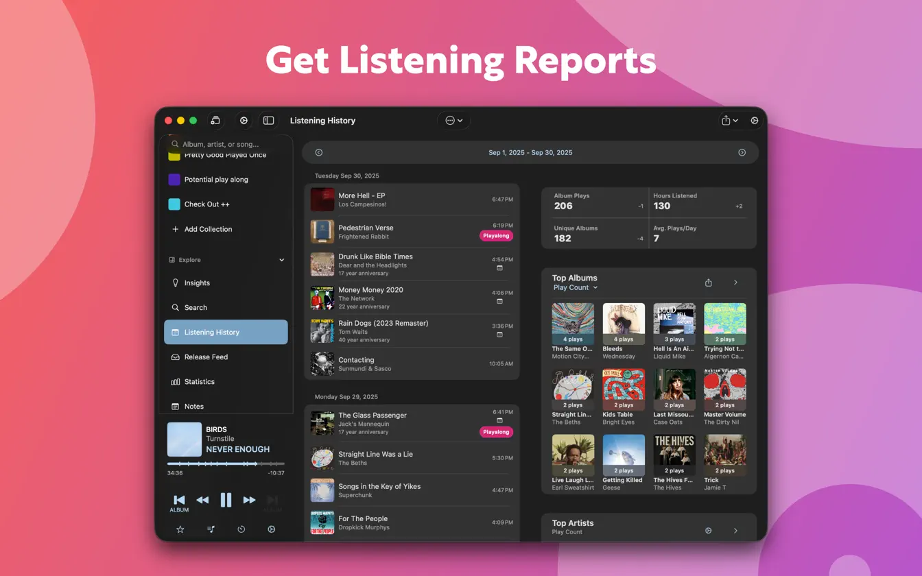Open the 'Contacting' entry by Sunmundi & Sasco

[x=412, y=363]
